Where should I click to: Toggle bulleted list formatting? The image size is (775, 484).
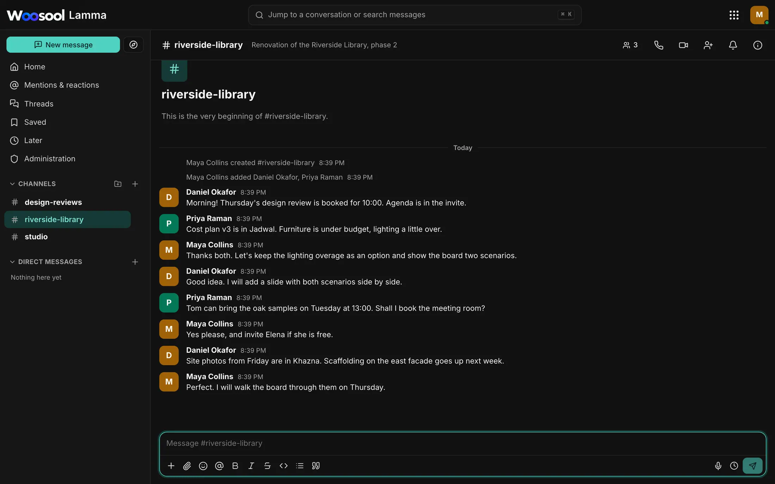300,466
